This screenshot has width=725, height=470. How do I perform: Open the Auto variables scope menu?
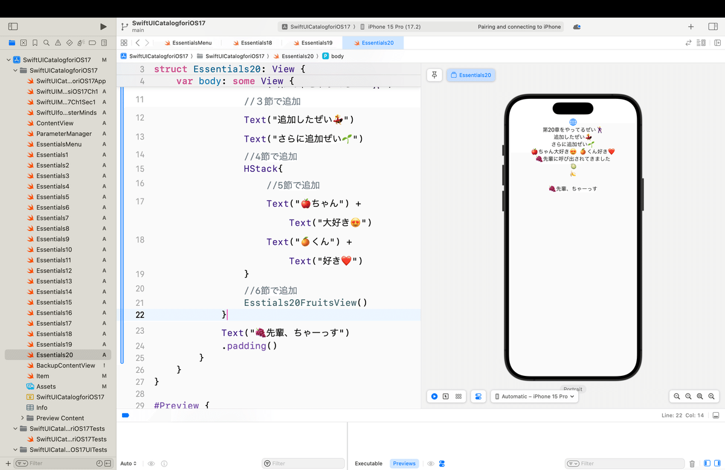point(129,463)
